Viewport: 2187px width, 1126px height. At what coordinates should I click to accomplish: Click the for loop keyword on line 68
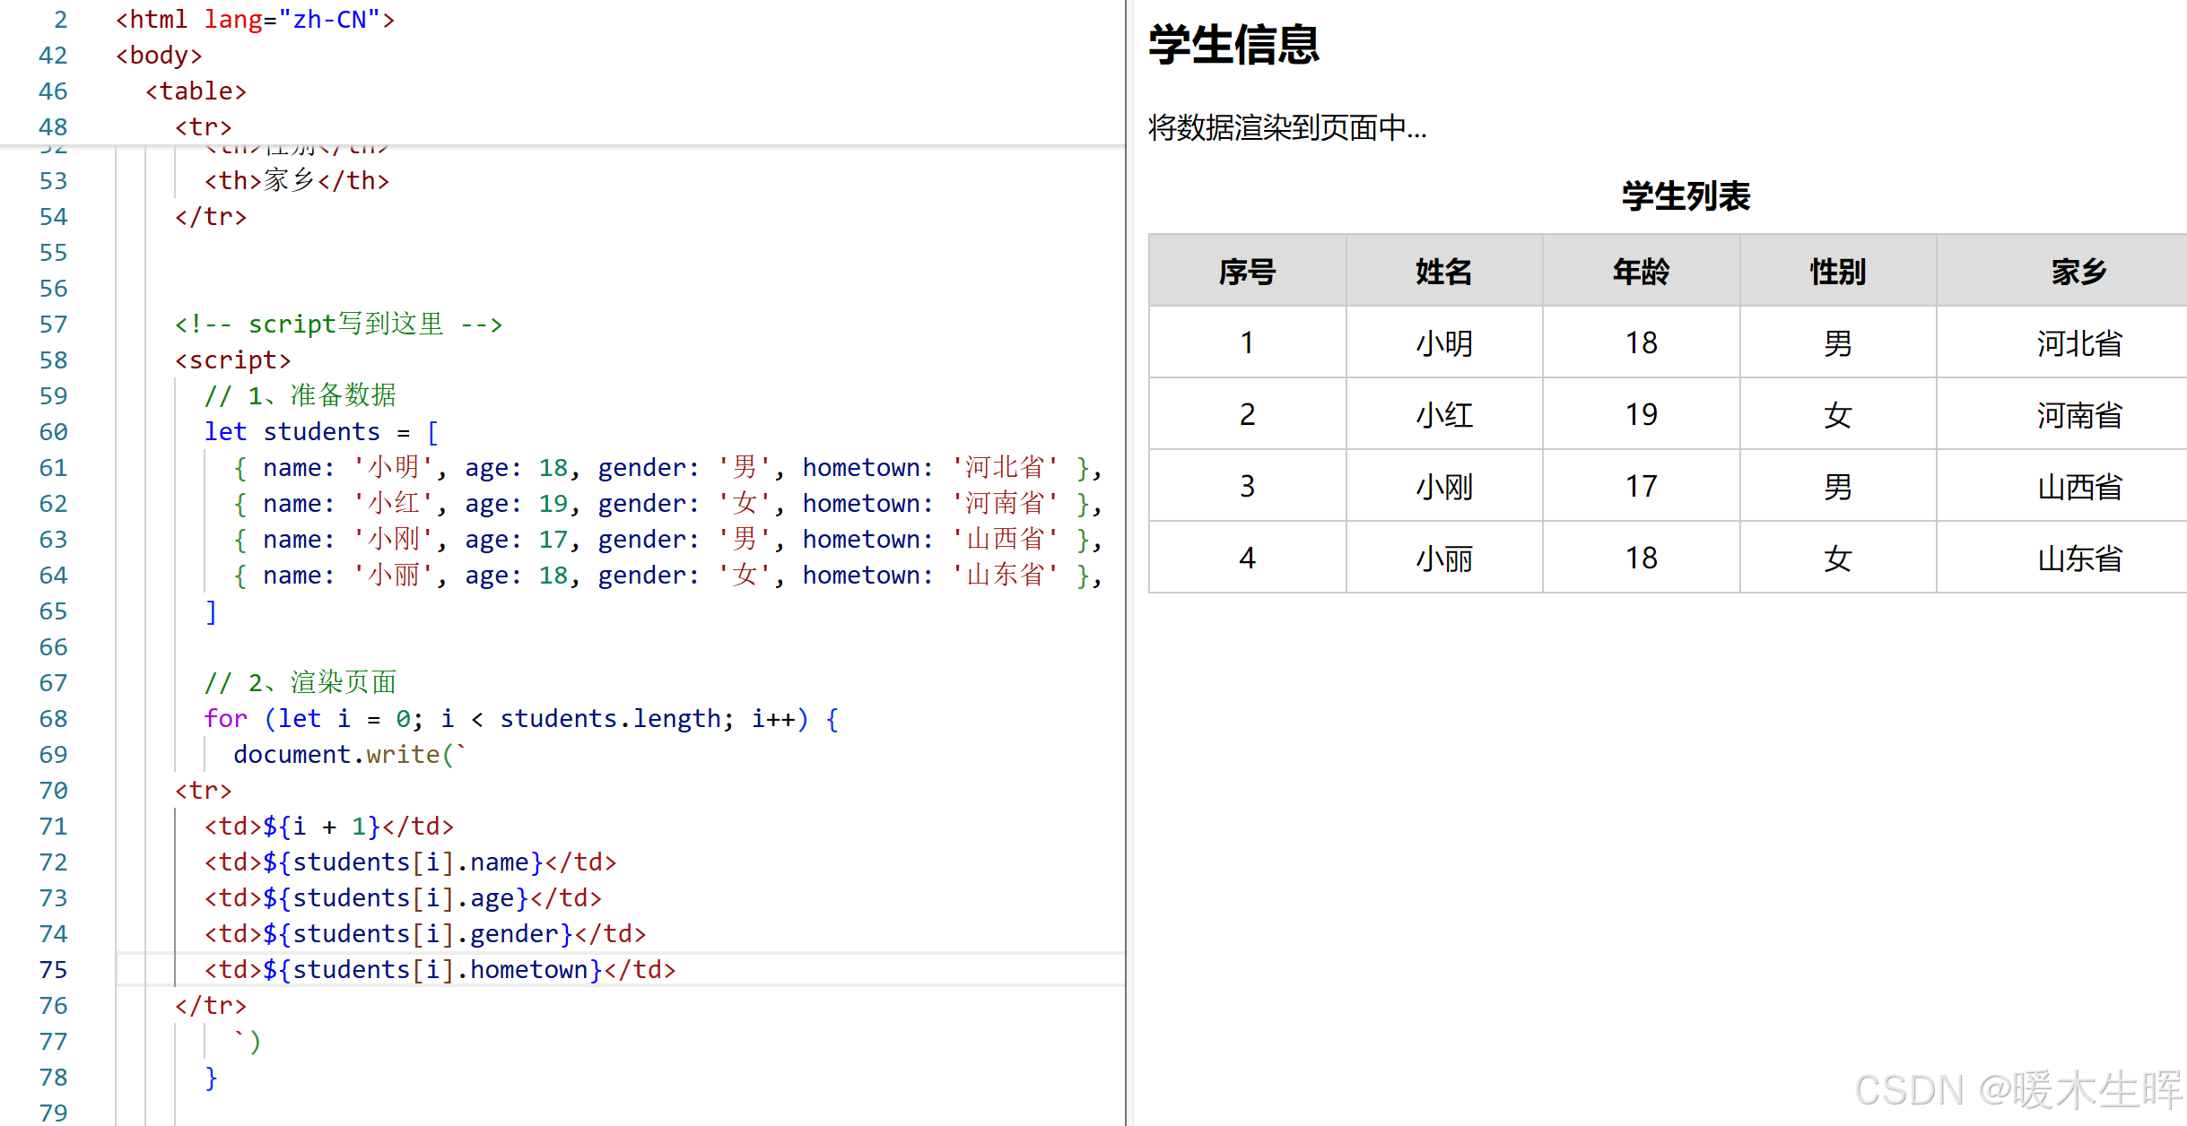(x=224, y=718)
